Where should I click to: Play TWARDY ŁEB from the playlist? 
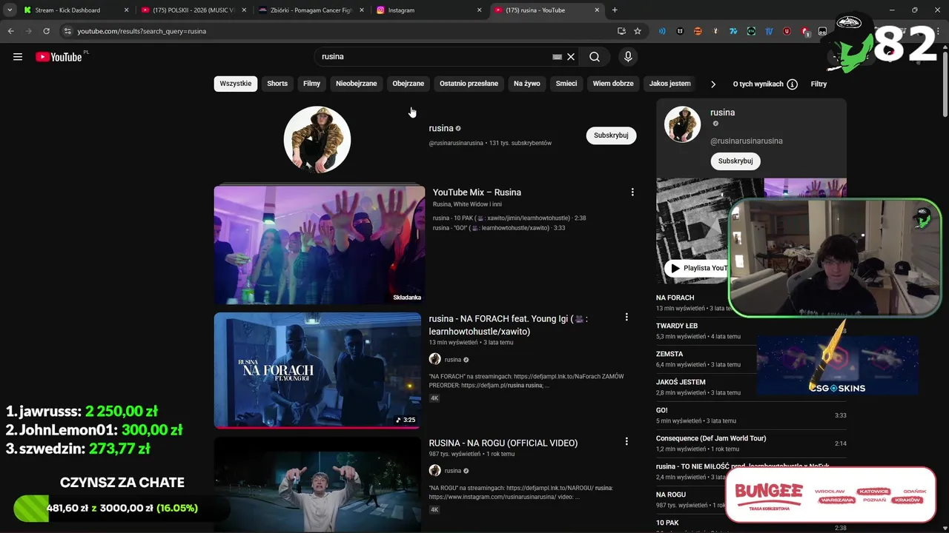tap(706, 331)
